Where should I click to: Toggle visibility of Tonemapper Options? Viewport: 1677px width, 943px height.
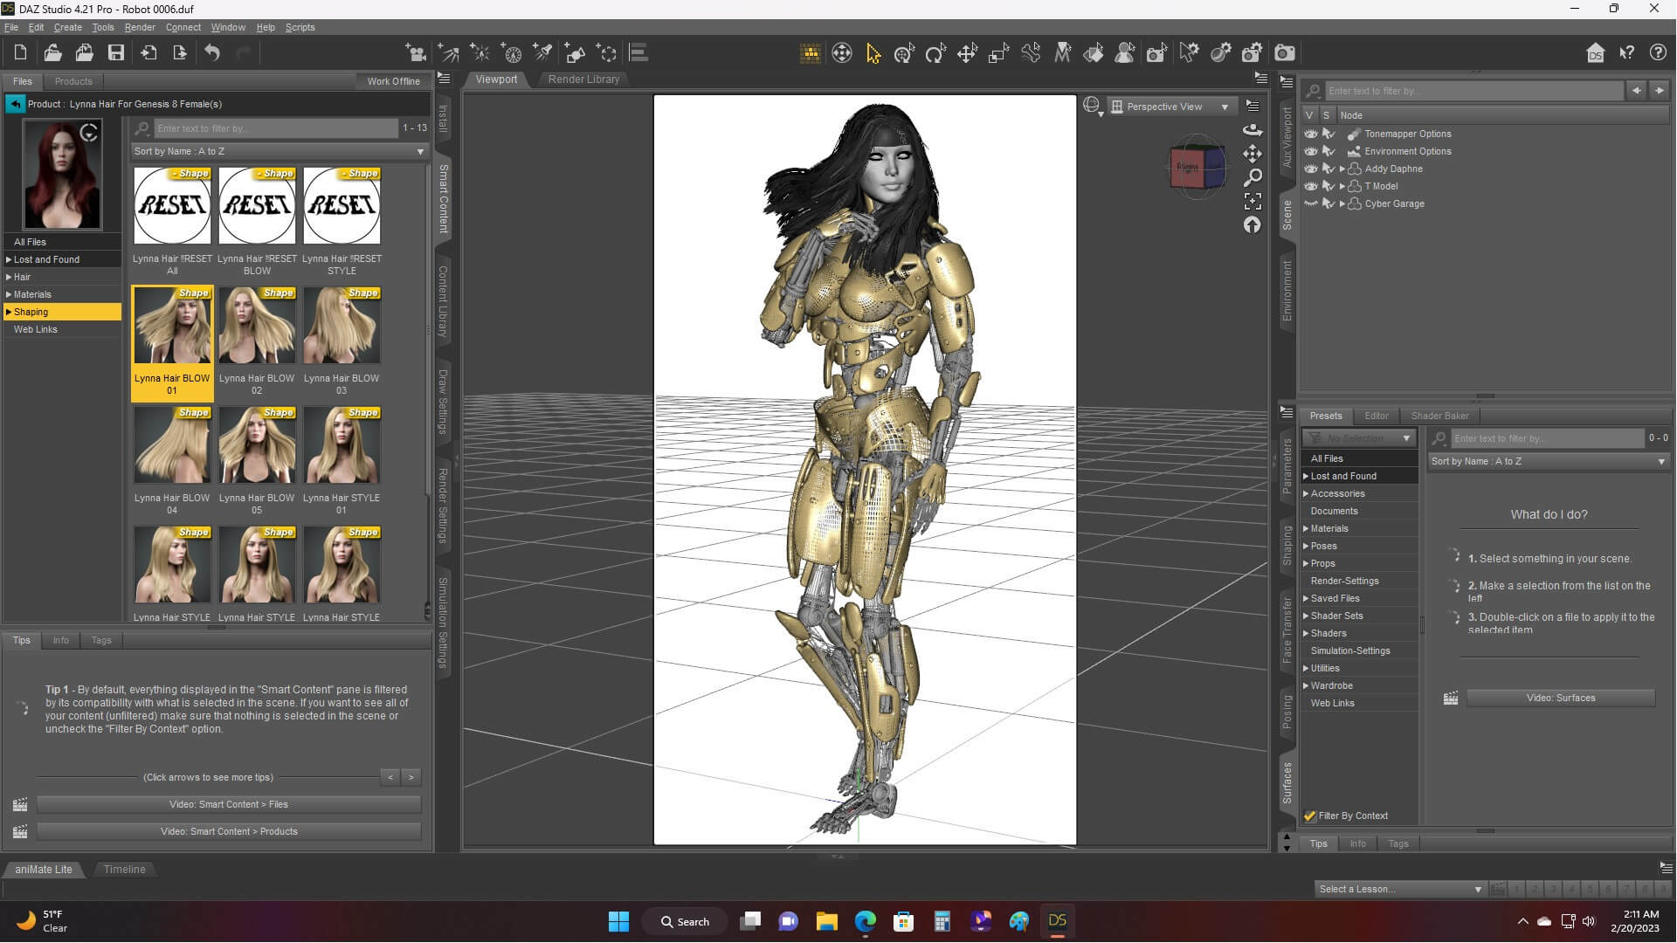1310,134
